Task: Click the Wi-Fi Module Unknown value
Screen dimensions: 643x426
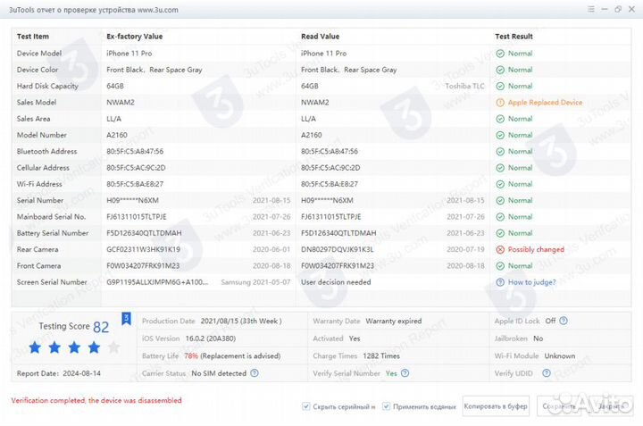Action: click(x=560, y=355)
